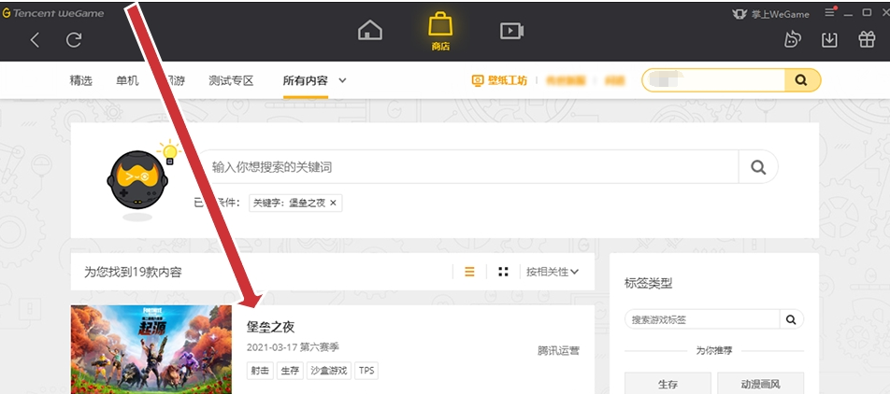Select the 所有内容 tab
This screenshot has width=890, height=394.
(306, 80)
